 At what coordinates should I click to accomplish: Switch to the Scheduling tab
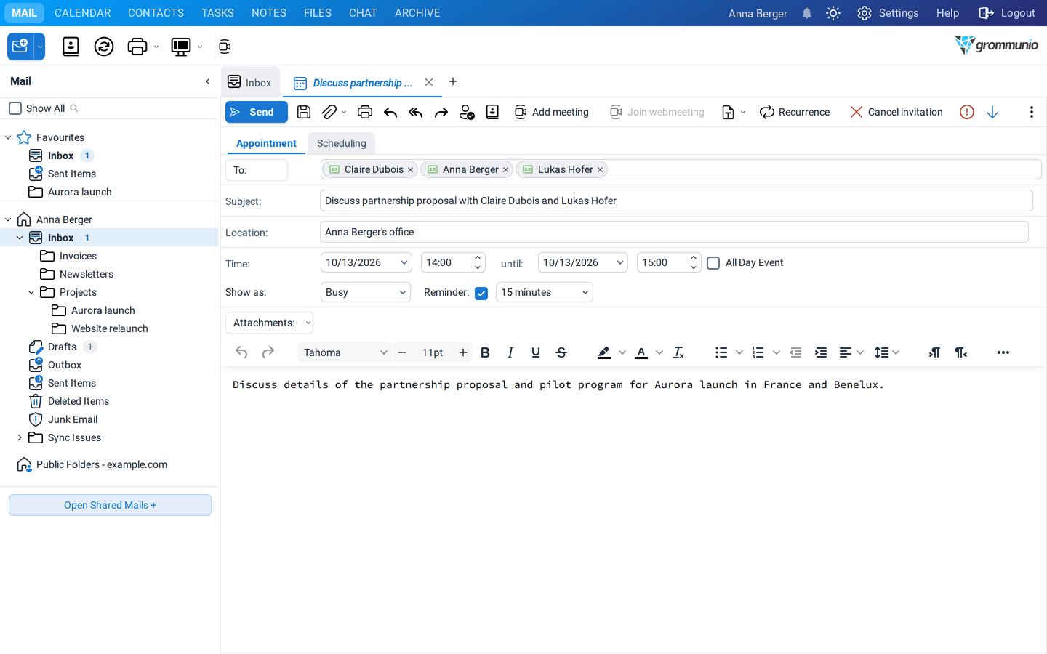pyautogui.click(x=342, y=143)
